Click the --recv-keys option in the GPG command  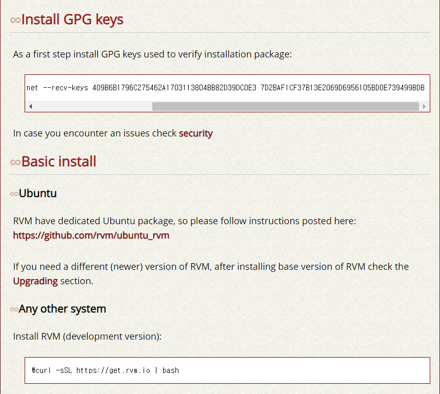pyautogui.click(x=64, y=88)
